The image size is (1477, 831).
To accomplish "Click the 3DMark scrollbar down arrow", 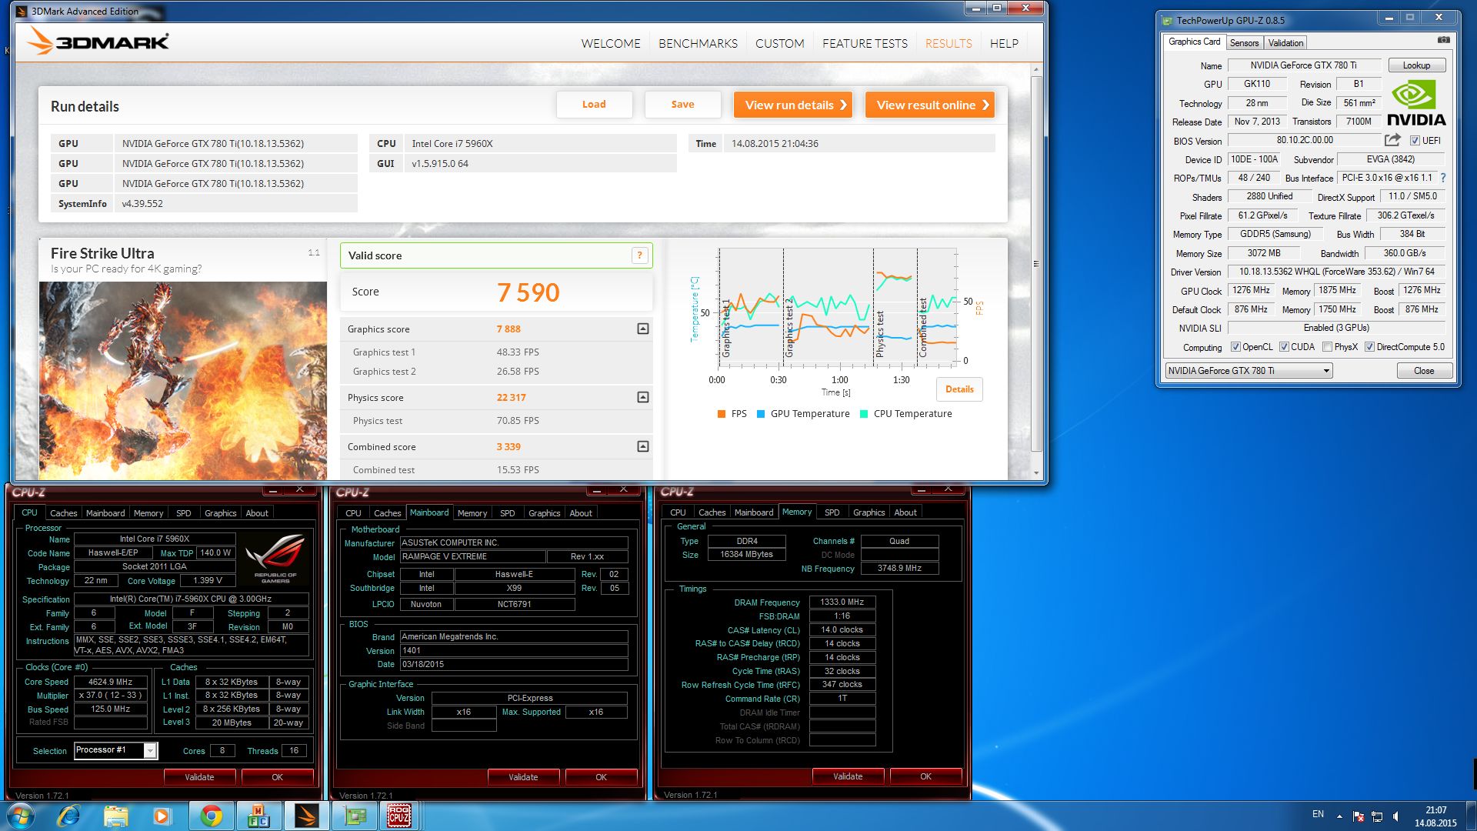I will 1036,473.
